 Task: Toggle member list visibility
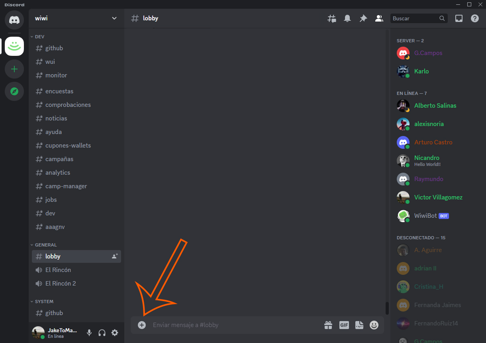pos(379,18)
